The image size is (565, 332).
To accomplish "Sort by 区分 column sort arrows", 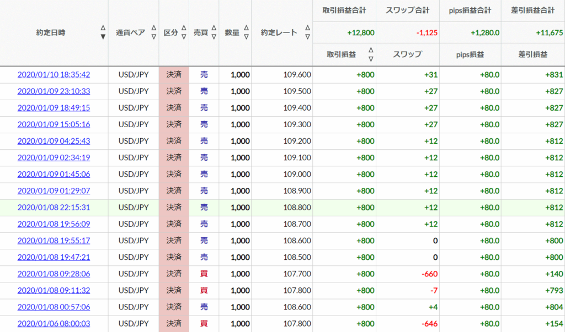I will [x=184, y=32].
